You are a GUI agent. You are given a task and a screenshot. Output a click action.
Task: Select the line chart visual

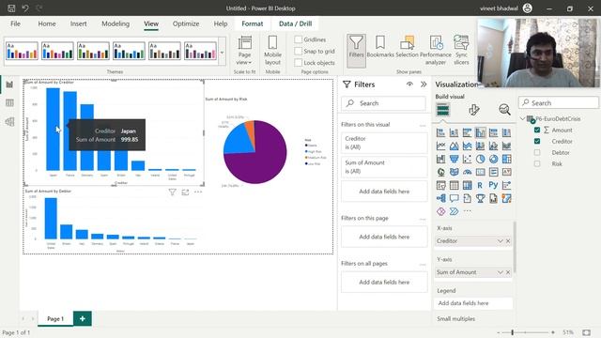[440, 146]
